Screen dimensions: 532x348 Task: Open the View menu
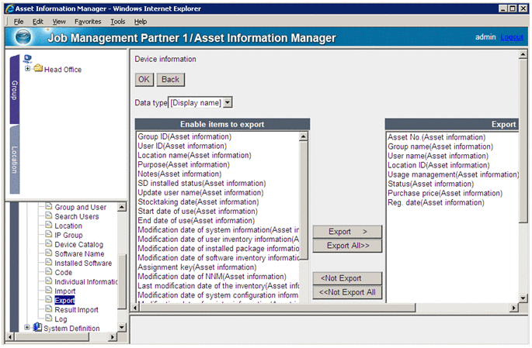pyautogui.click(x=59, y=22)
